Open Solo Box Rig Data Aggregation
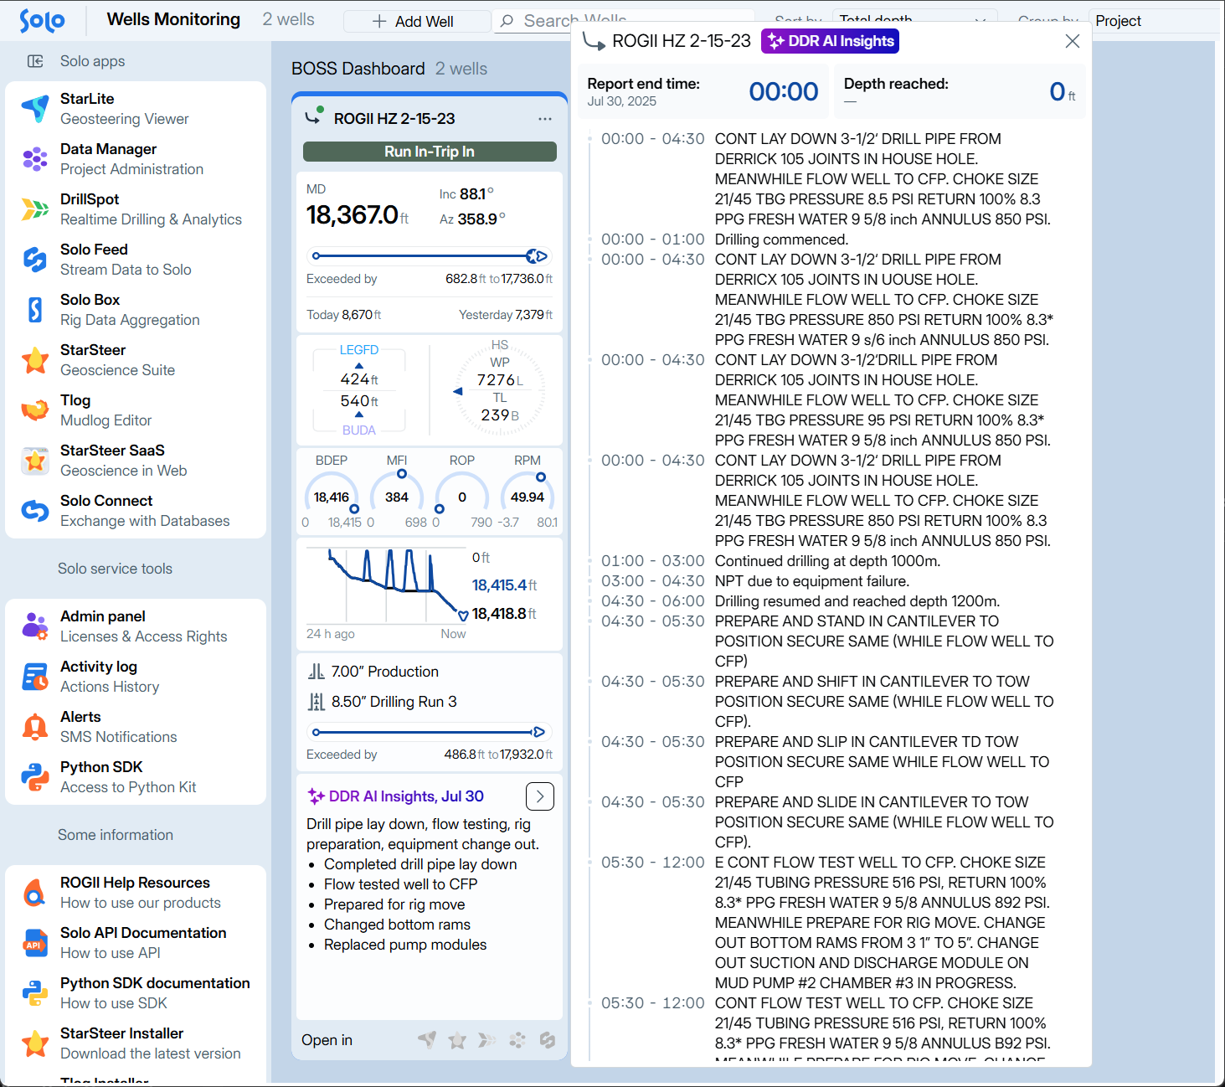The height and width of the screenshot is (1087, 1225). tap(136, 310)
